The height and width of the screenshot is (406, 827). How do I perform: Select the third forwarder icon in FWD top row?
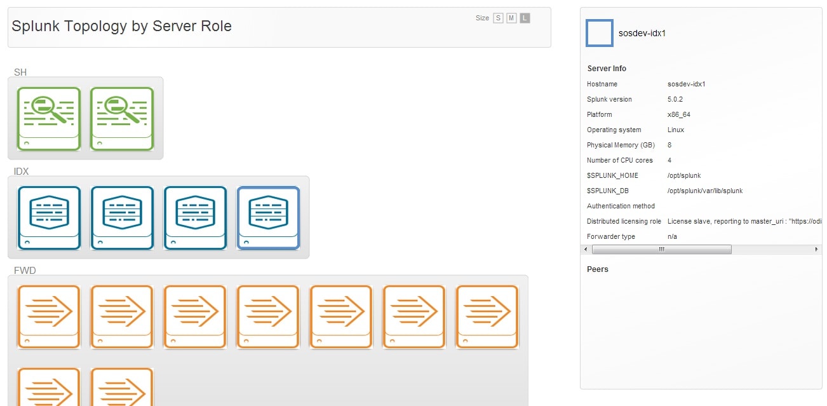(195, 317)
